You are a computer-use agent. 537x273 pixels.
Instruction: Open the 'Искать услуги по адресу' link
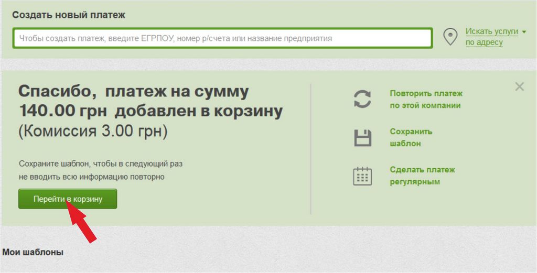pos(493,37)
